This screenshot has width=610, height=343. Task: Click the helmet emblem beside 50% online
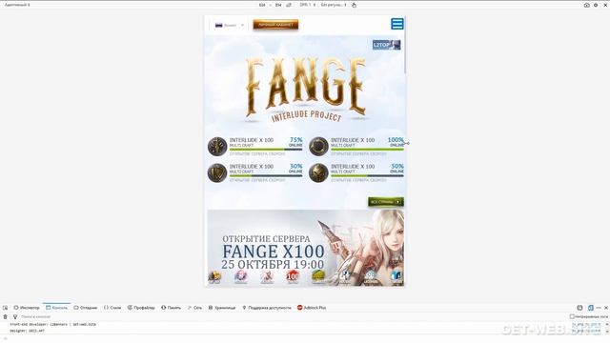[x=318, y=173]
